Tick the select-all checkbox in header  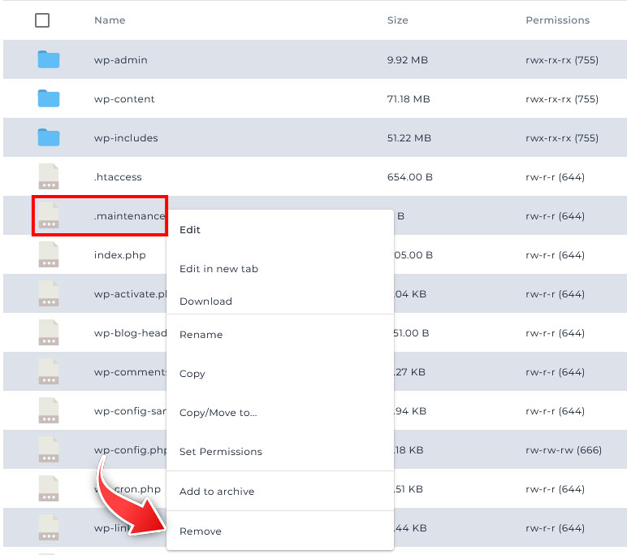[42, 20]
